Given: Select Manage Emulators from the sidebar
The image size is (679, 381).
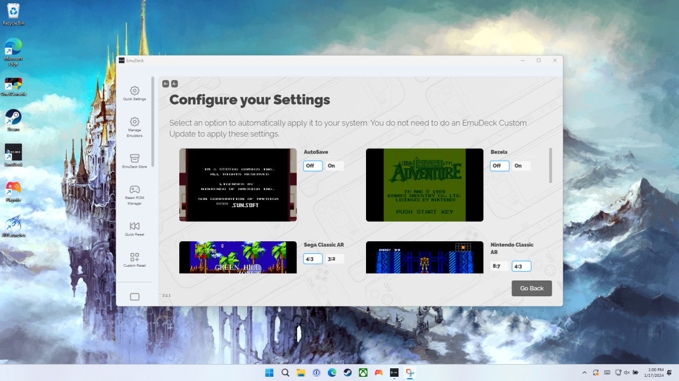Looking at the screenshot, I should pos(134,127).
